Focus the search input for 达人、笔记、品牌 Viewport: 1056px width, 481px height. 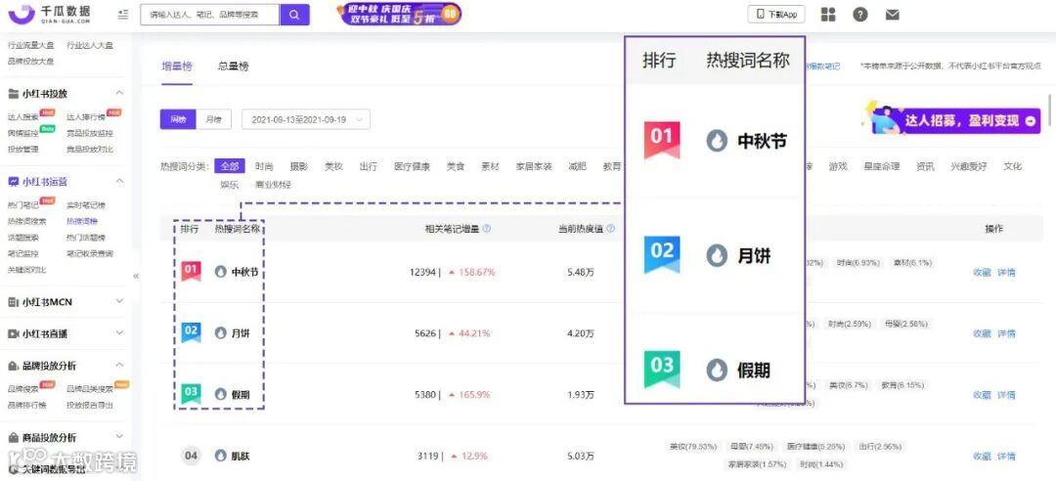coord(209,14)
